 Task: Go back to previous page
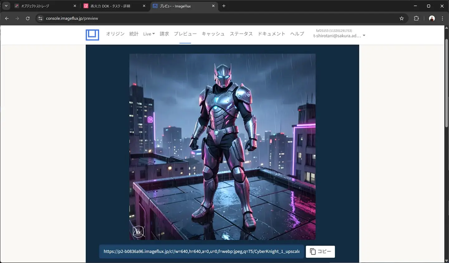7,18
